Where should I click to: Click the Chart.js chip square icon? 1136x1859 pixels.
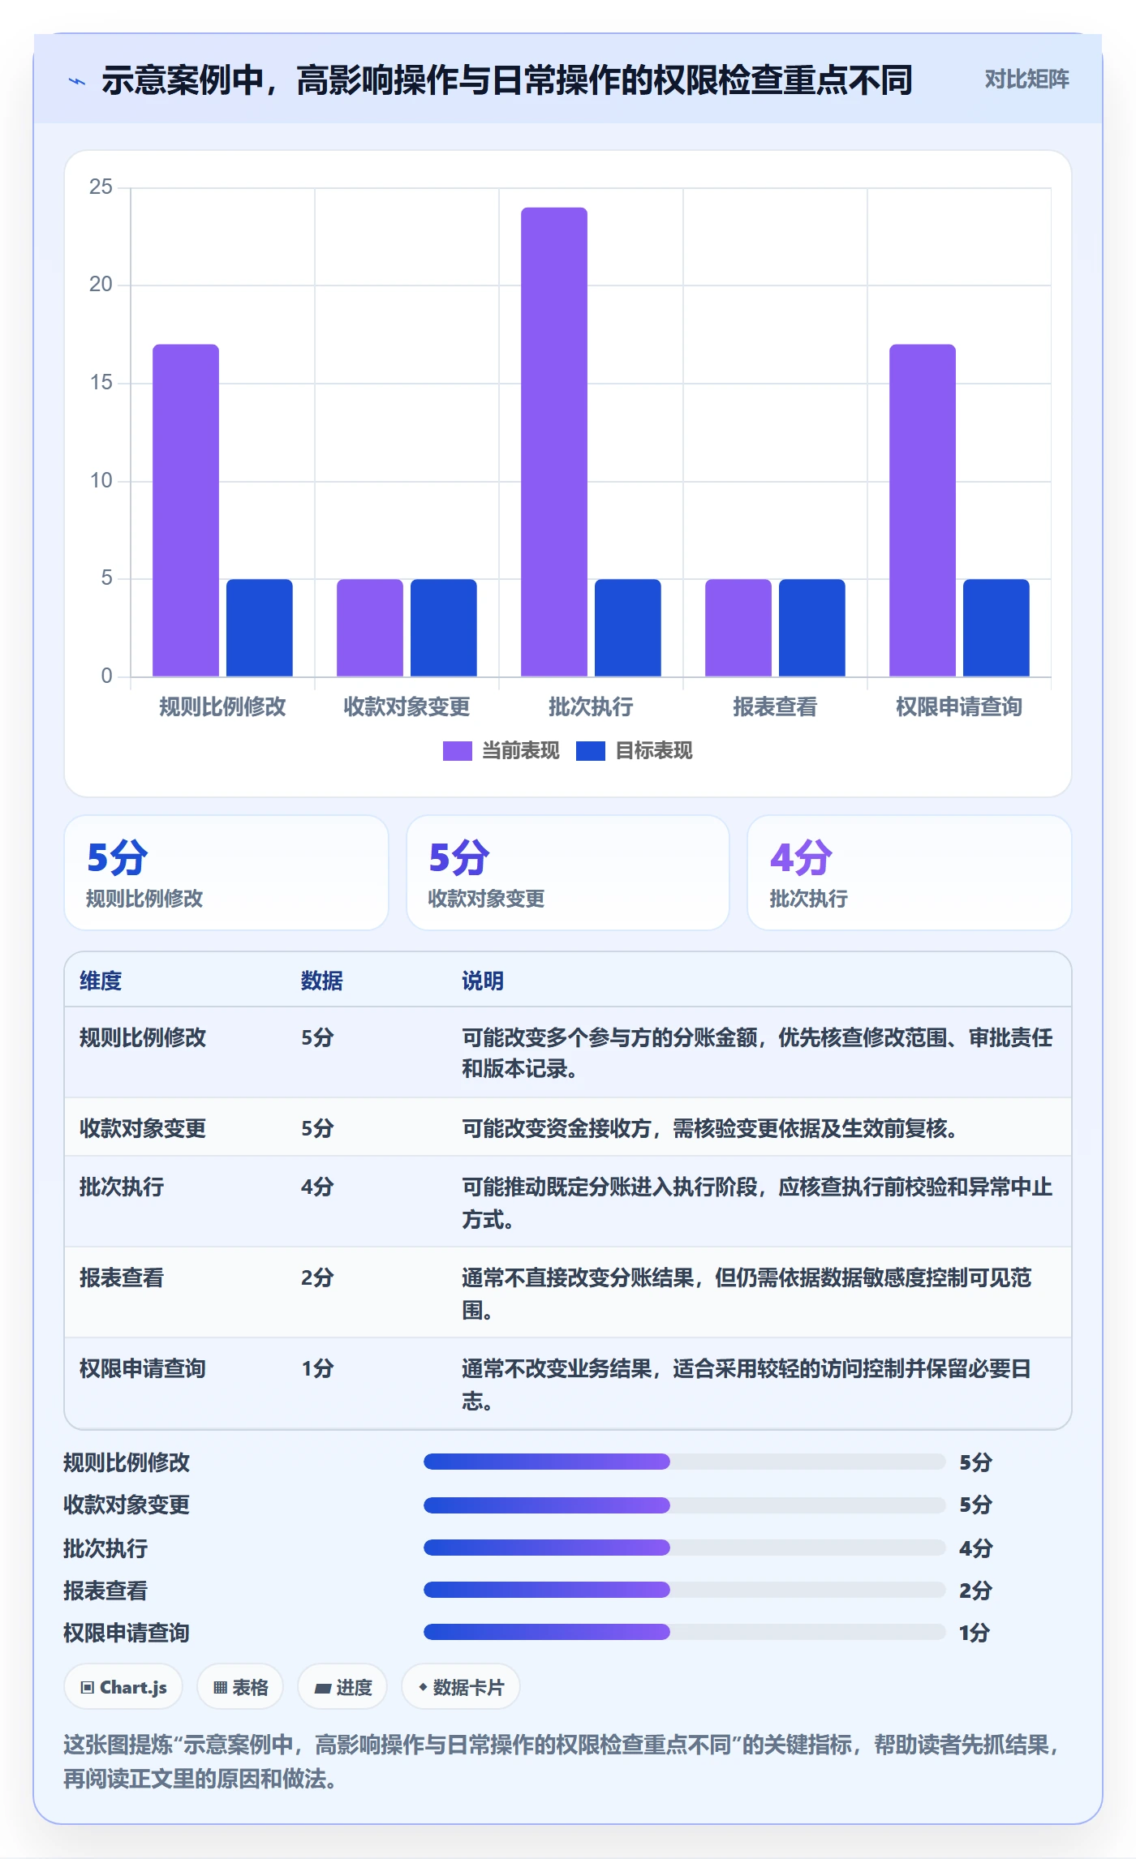pos(88,1688)
